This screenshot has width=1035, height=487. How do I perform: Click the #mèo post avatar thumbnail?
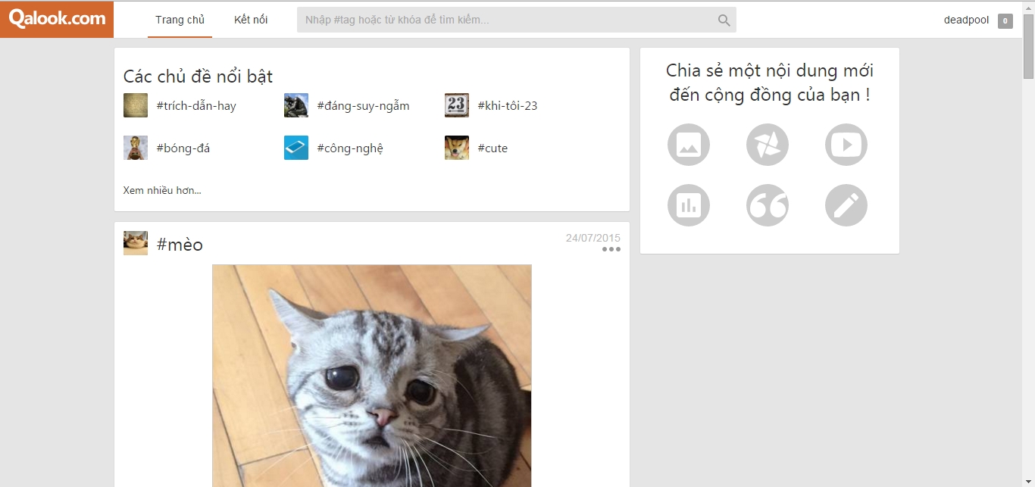(x=136, y=243)
